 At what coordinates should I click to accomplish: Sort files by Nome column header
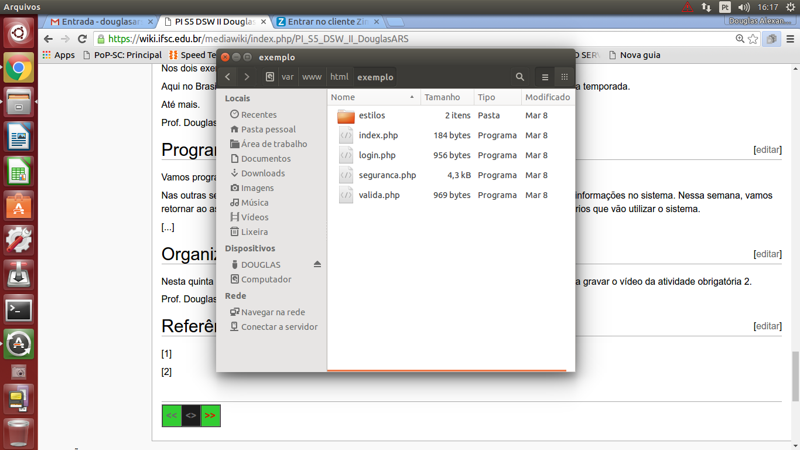click(372, 97)
